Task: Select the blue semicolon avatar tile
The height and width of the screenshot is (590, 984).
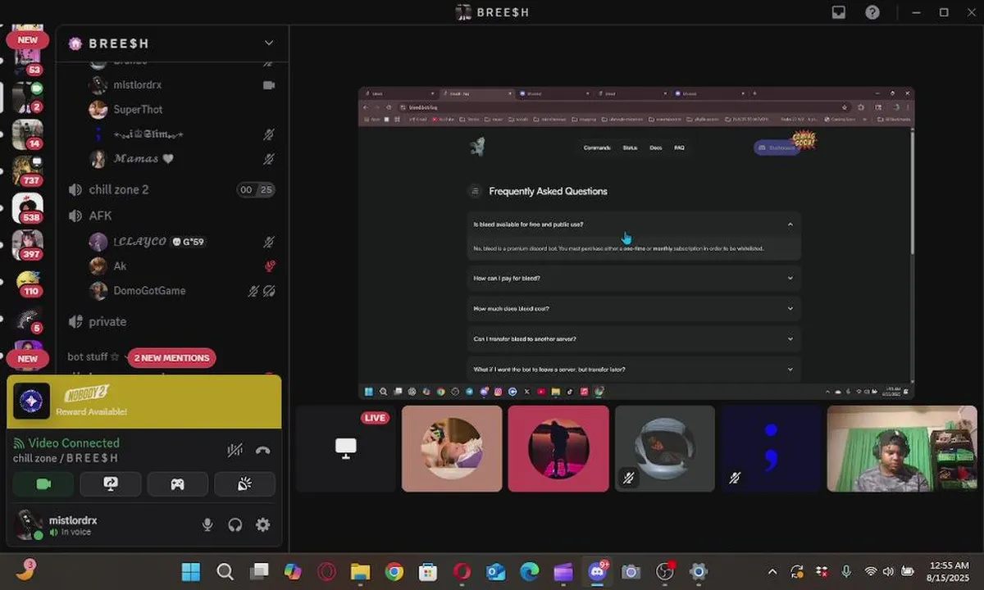Action: coord(772,448)
